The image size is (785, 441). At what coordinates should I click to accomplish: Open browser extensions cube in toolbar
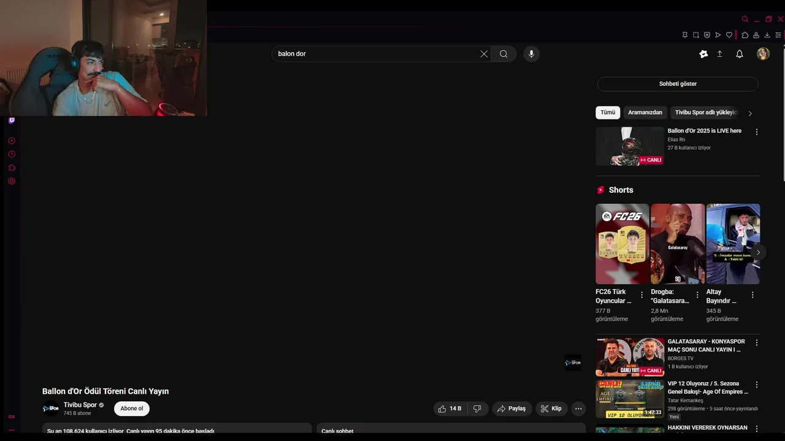point(745,35)
